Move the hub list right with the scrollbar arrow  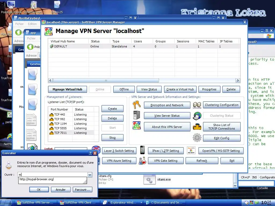point(238,80)
